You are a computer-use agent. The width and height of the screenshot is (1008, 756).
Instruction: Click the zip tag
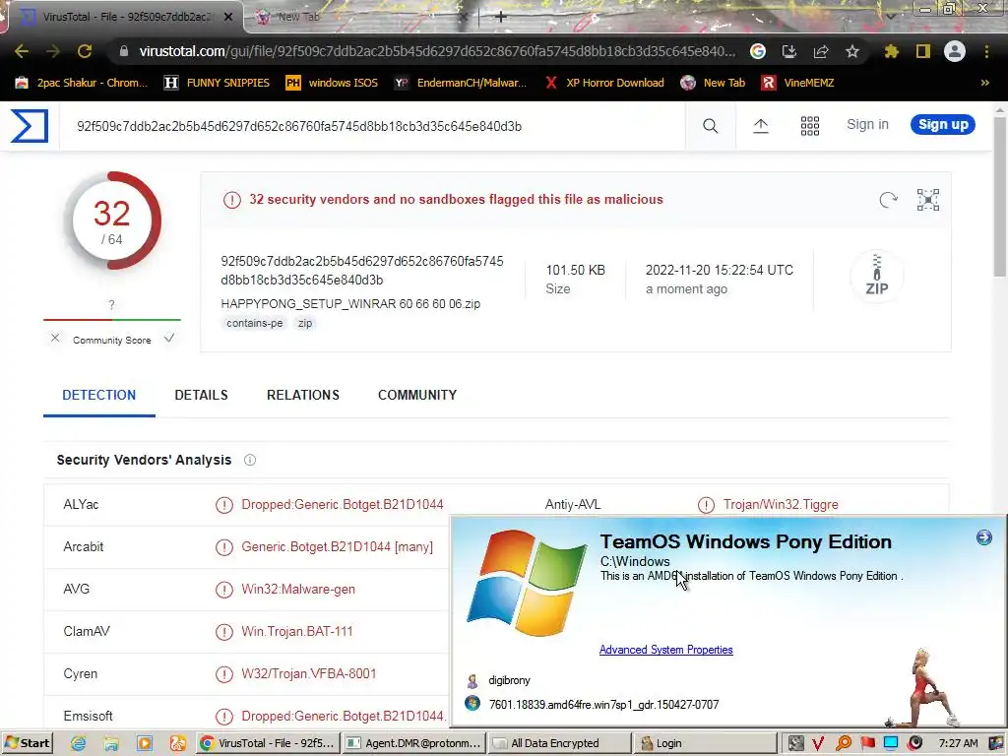click(305, 323)
